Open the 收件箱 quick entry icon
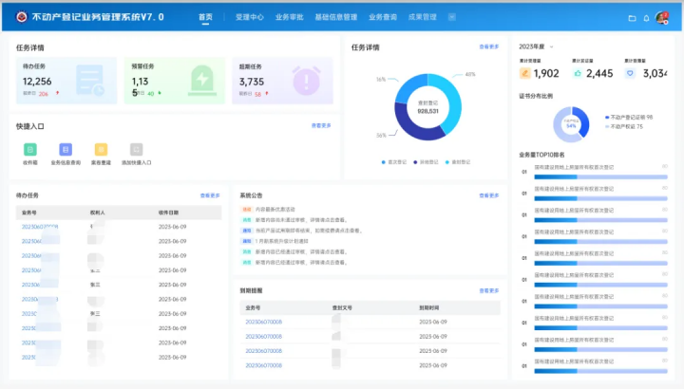684x389 pixels. [30, 149]
